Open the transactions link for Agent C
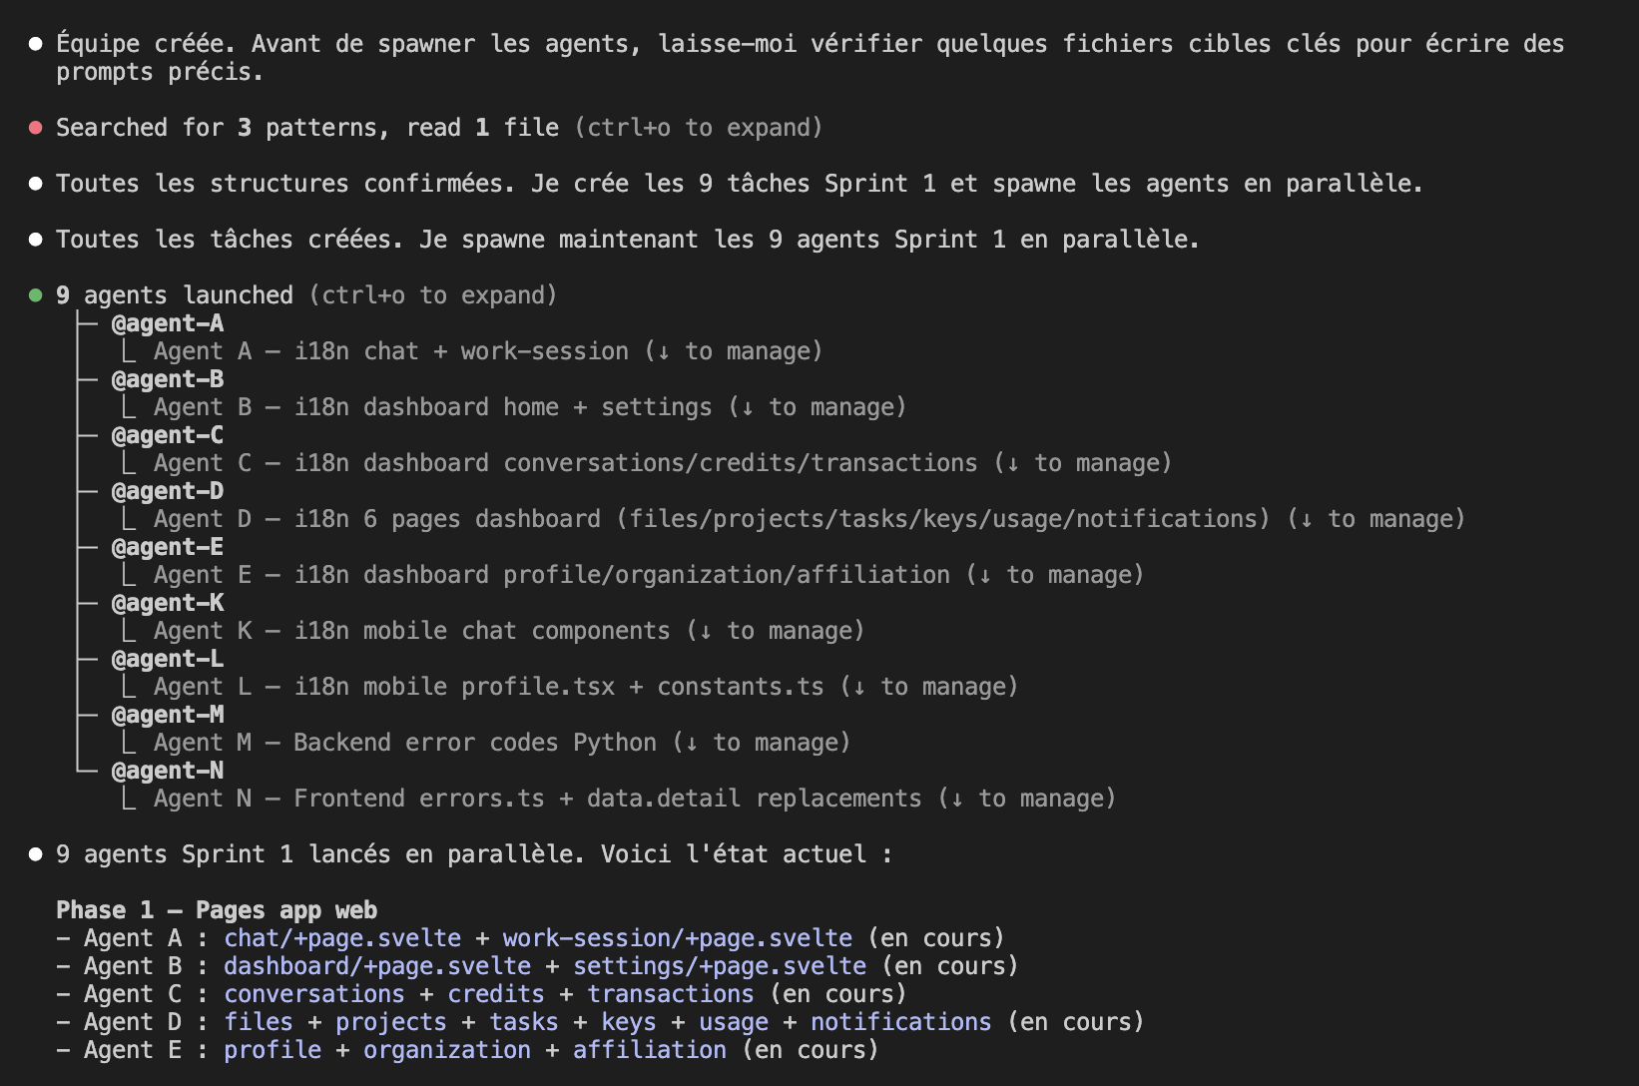This screenshot has height=1086, width=1639. [x=670, y=994]
